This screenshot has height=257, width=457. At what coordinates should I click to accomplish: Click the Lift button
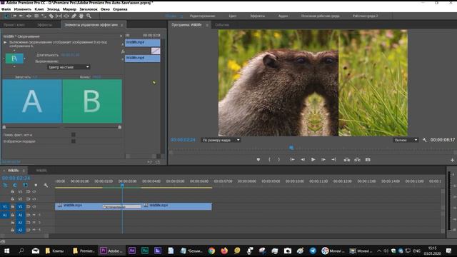point(347,160)
